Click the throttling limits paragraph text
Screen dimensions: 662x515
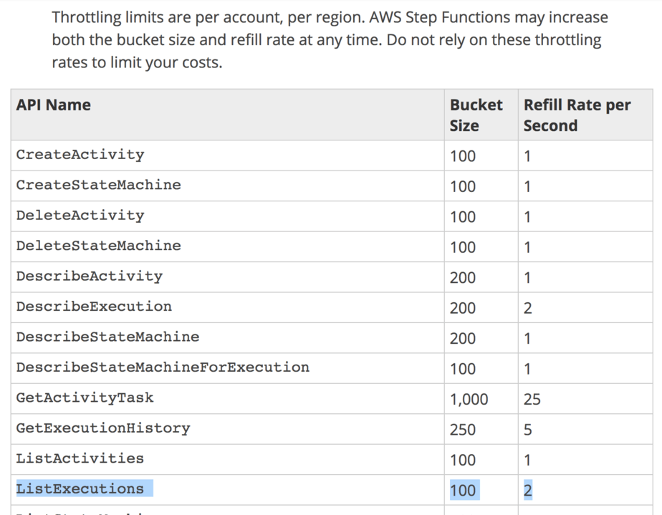pyautogui.click(x=330, y=39)
